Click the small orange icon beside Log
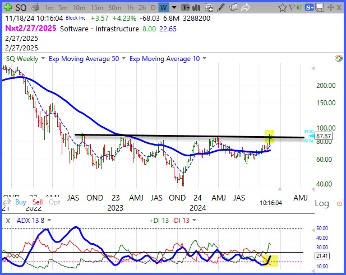Viewport: 346px width, 275px height. pyautogui.click(x=339, y=204)
